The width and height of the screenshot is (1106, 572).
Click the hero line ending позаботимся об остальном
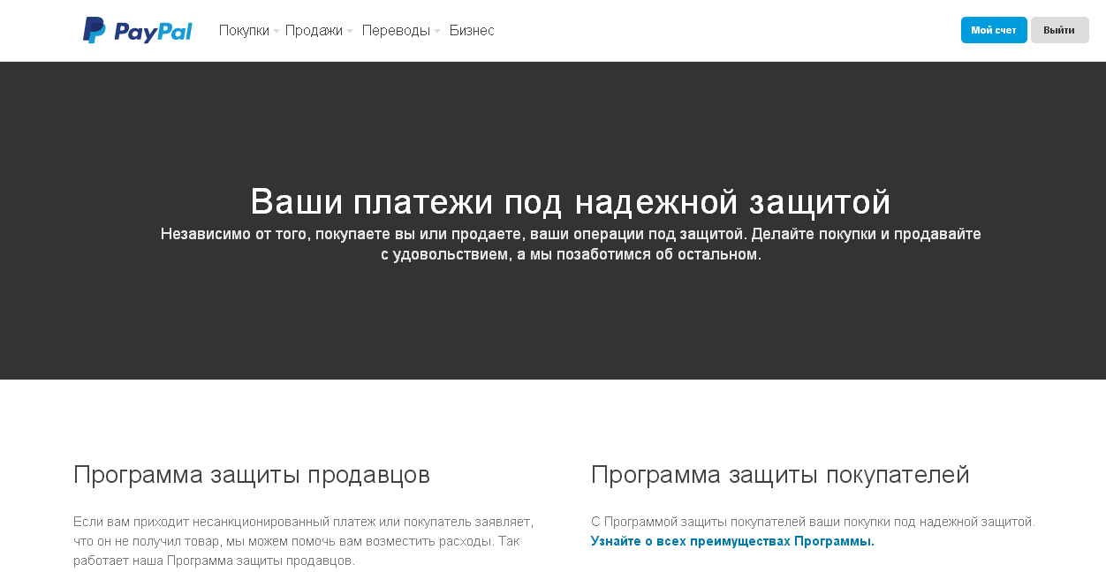pos(571,254)
